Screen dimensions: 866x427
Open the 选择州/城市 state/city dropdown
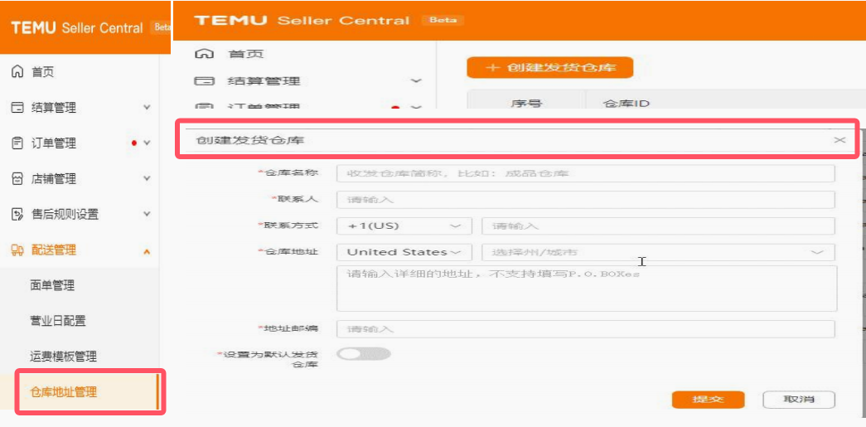pyautogui.click(x=658, y=252)
